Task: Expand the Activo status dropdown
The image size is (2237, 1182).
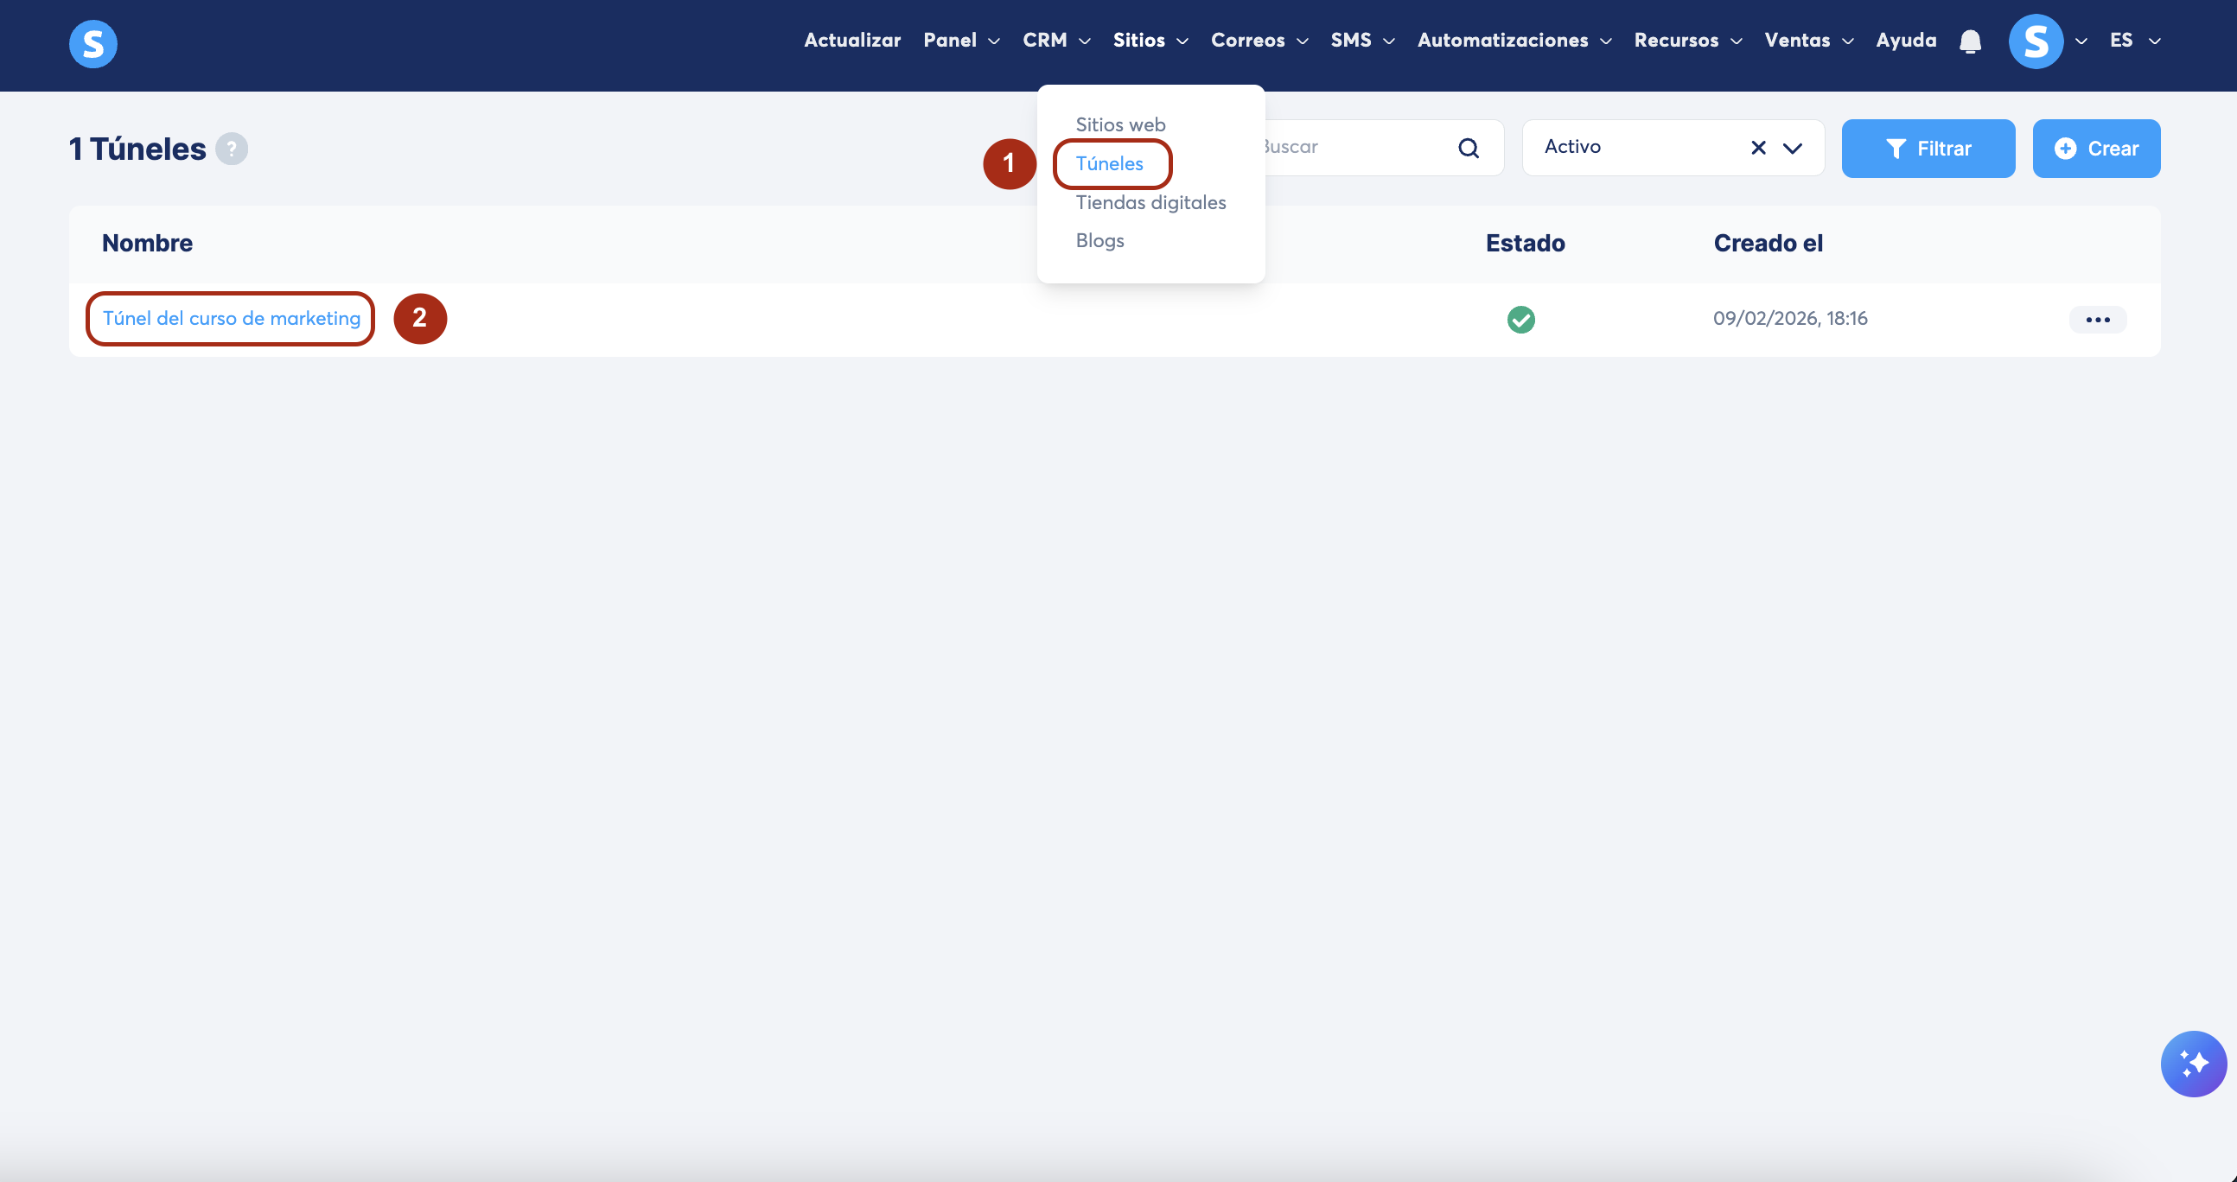Action: 1793,149
